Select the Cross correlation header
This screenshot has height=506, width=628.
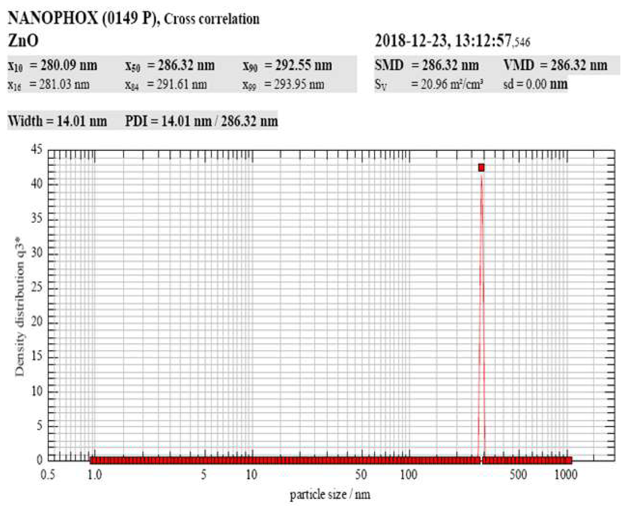click(213, 19)
